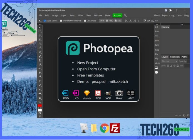Open FileZilla from the dock
Screen dimensions: 193x140
(x=114, y=128)
